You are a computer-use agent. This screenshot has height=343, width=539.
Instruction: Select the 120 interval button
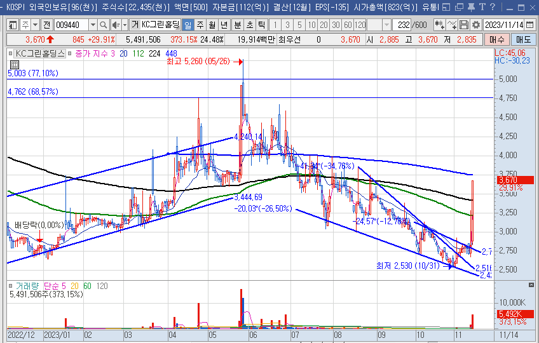pyautogui.click(x=360, y=25)
